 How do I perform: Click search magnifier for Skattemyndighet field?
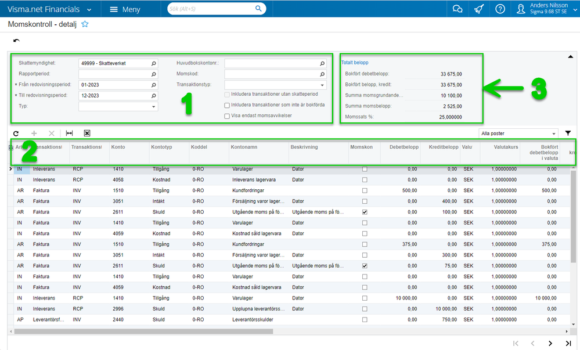click(154, 63)
